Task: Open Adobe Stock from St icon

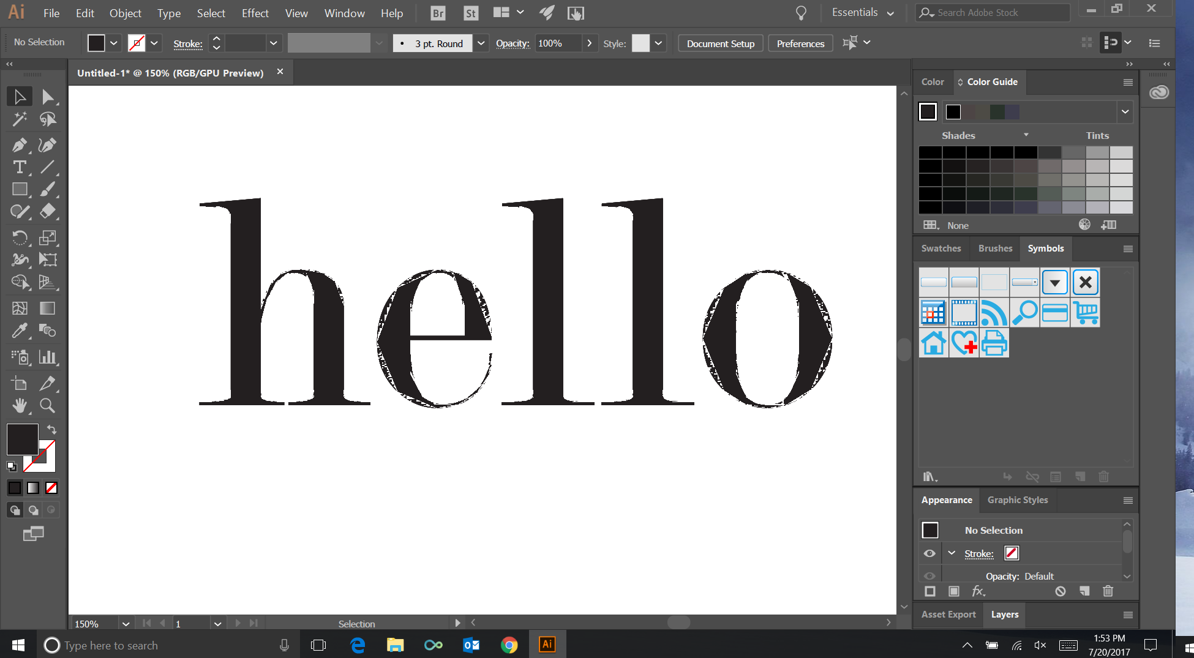Action: click(x=470, y=13)
